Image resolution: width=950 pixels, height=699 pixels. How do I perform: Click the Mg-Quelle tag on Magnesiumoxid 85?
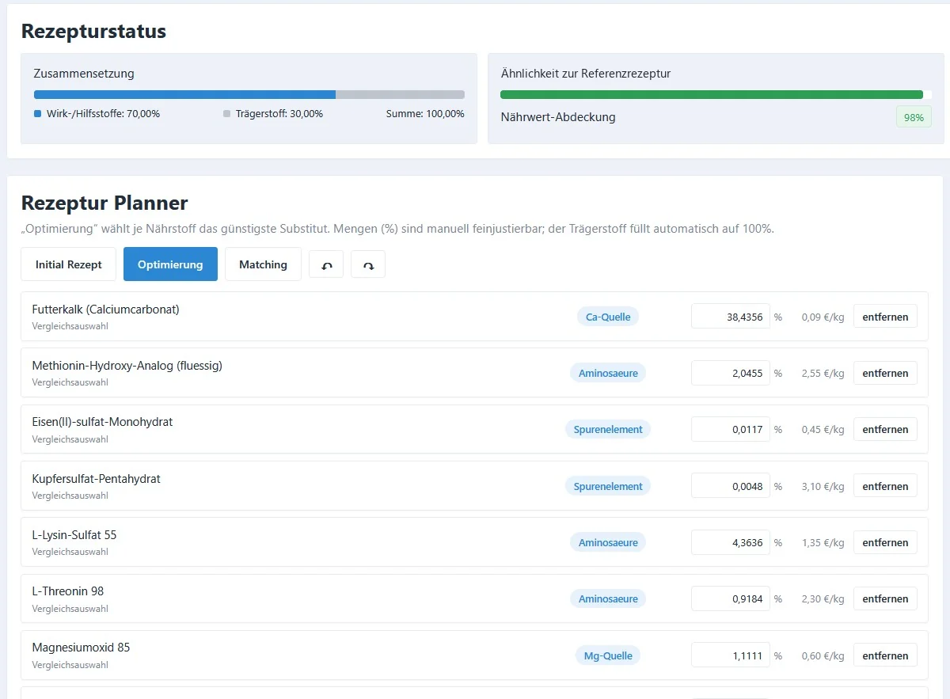pos(607,655)
